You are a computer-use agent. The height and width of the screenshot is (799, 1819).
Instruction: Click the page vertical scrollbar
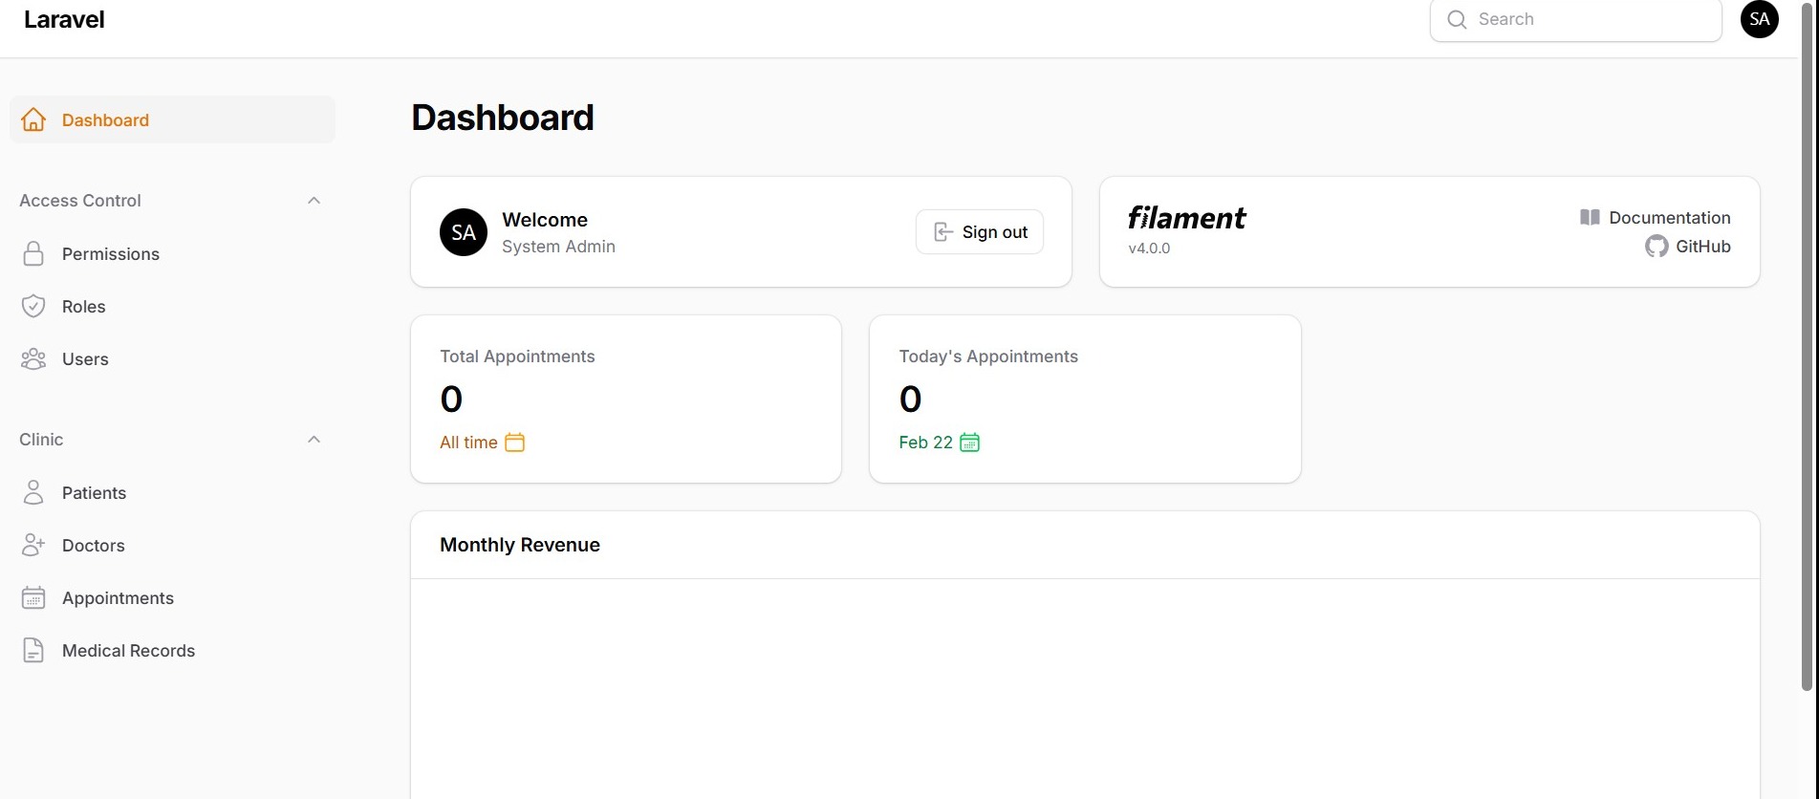tap(1807, 382)
